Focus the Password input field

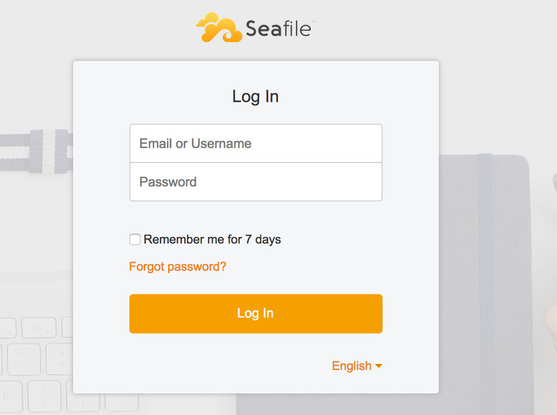tap(256, 182)
